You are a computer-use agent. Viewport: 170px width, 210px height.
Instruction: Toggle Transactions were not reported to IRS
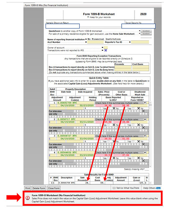click(x=106, y=50)
